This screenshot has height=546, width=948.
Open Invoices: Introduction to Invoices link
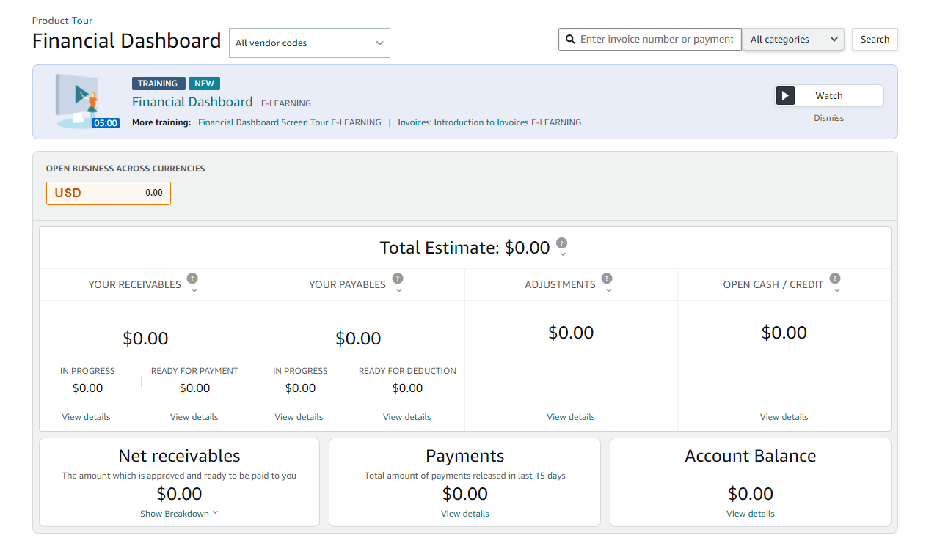tap(489, 122)
